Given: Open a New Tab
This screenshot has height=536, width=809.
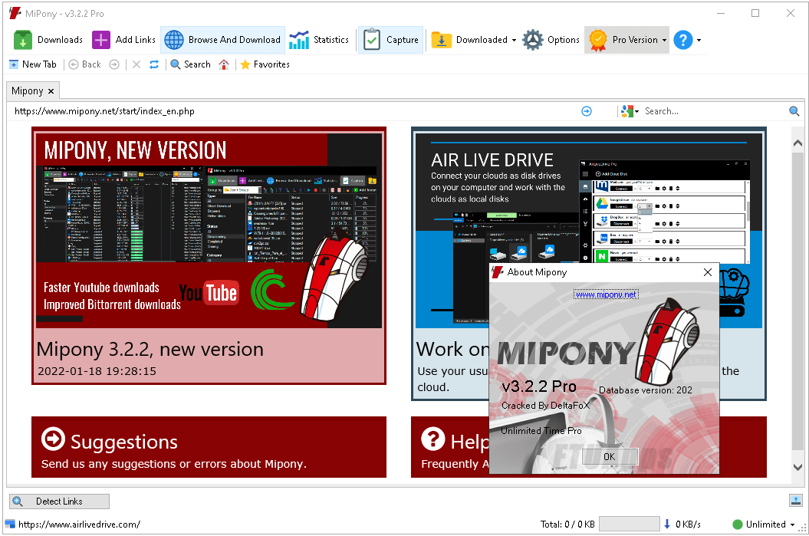Looking at the screenshot, I should (x=33, y=64).
